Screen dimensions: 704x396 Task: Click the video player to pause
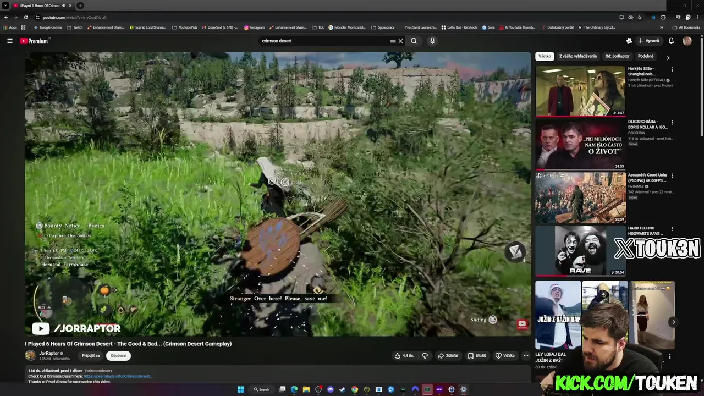[x=278, y=194]
